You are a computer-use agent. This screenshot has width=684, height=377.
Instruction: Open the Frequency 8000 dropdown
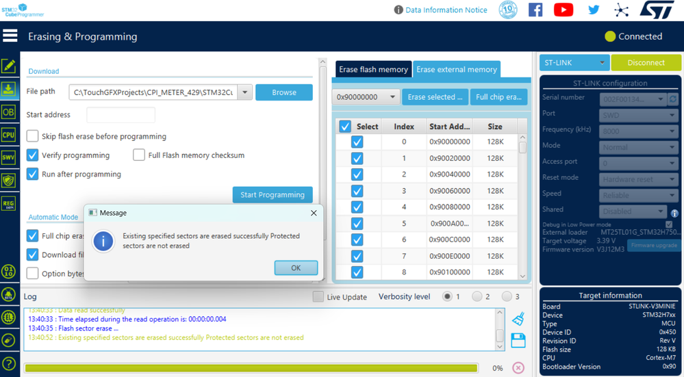639,131
